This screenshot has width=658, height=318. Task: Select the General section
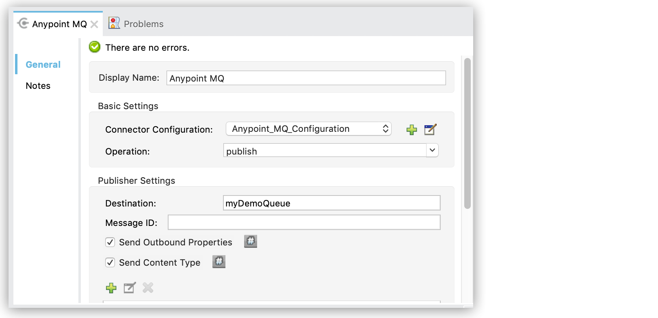click(43, 65)
